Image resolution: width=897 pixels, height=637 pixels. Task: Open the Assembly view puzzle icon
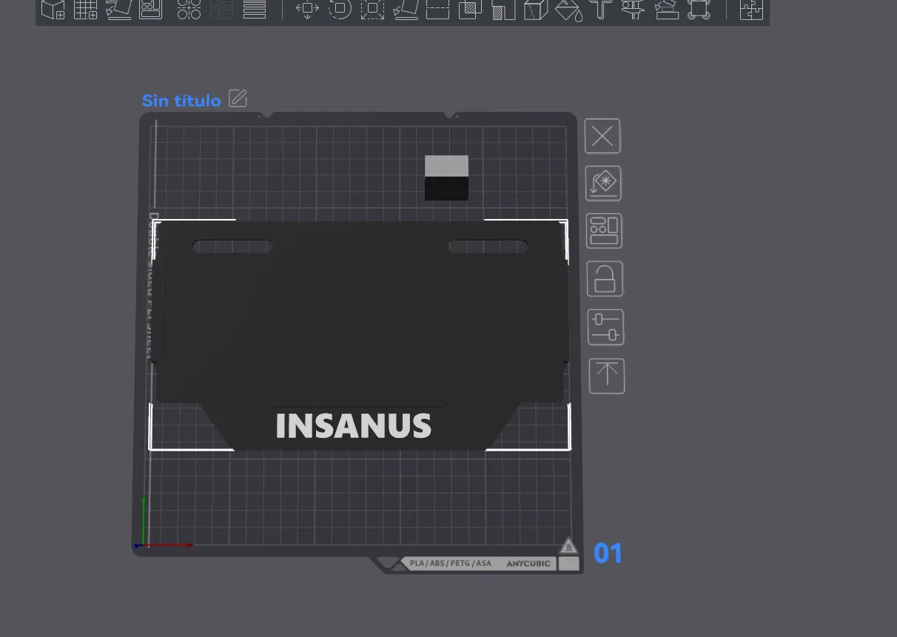[751, 10]
